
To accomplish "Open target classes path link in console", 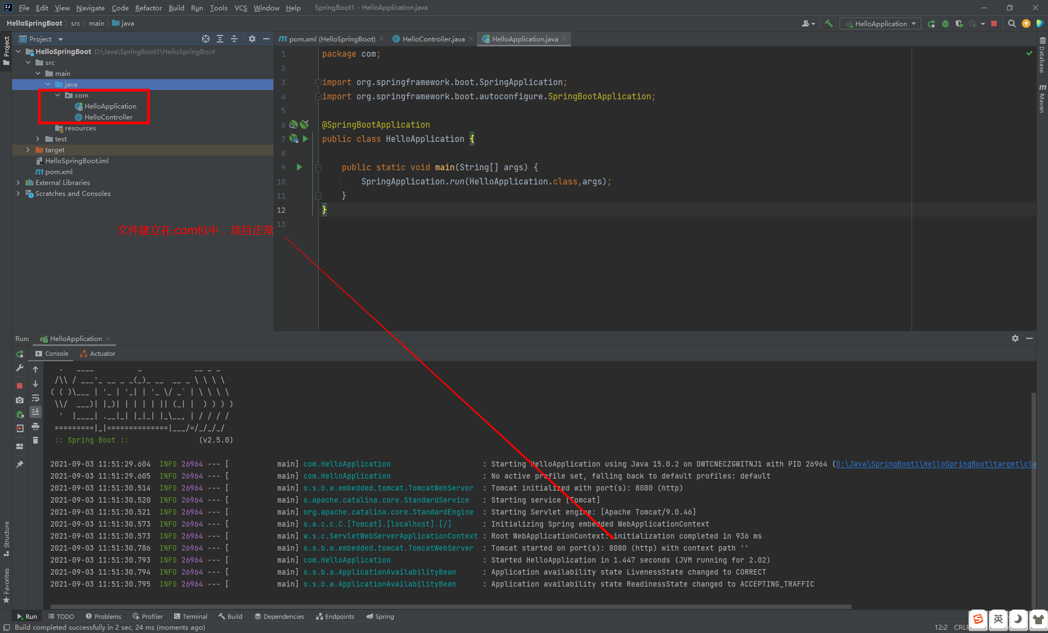I will (x=936, y=464).
